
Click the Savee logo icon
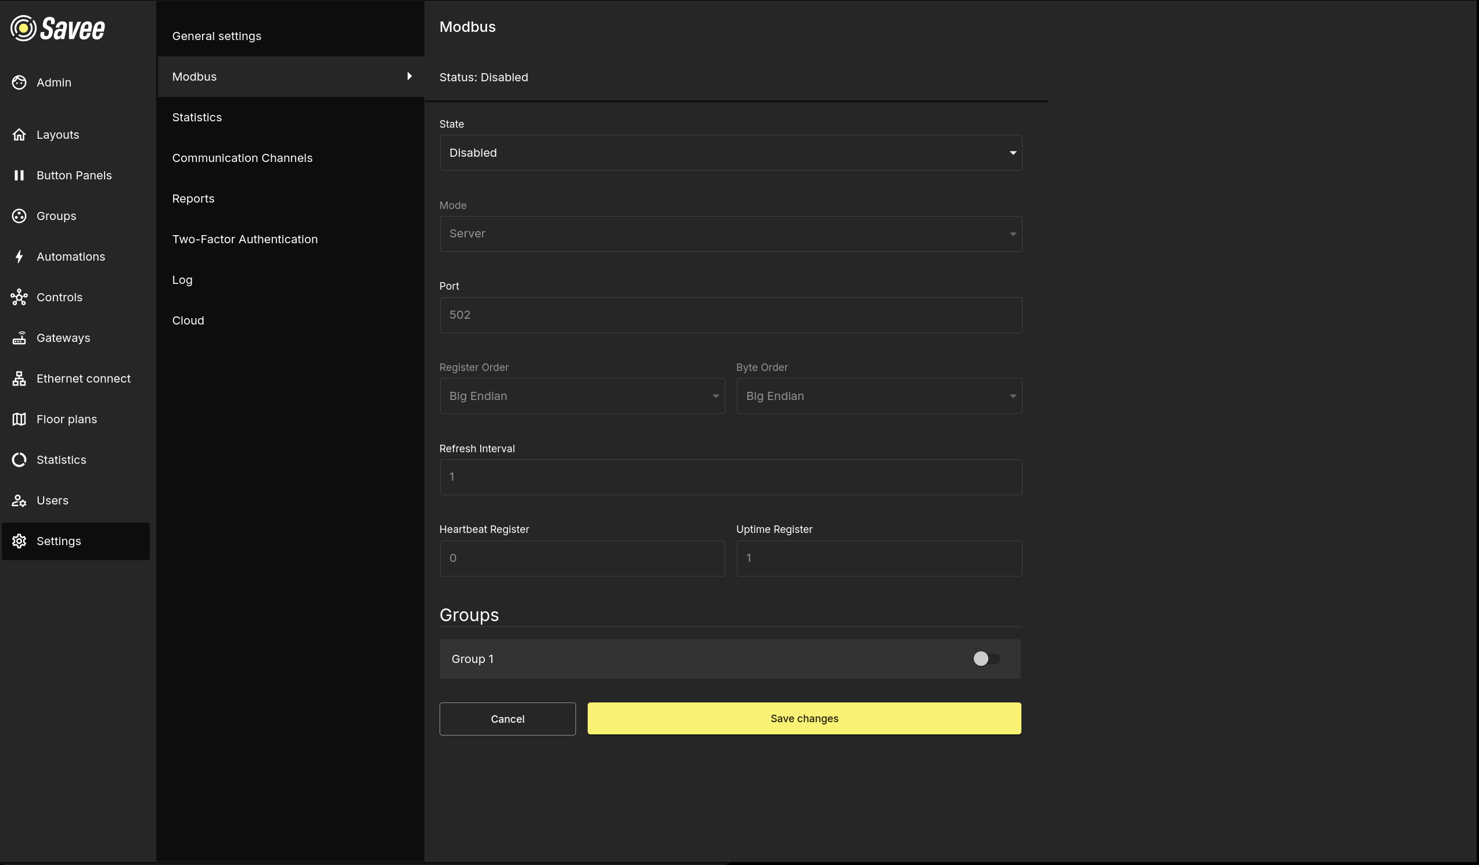pyautogui.click(x=23, y=28)
